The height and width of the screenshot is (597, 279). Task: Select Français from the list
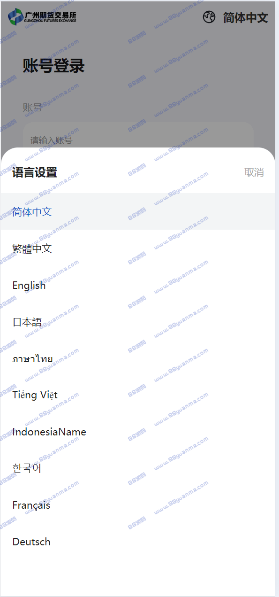[x=138, y=505]
